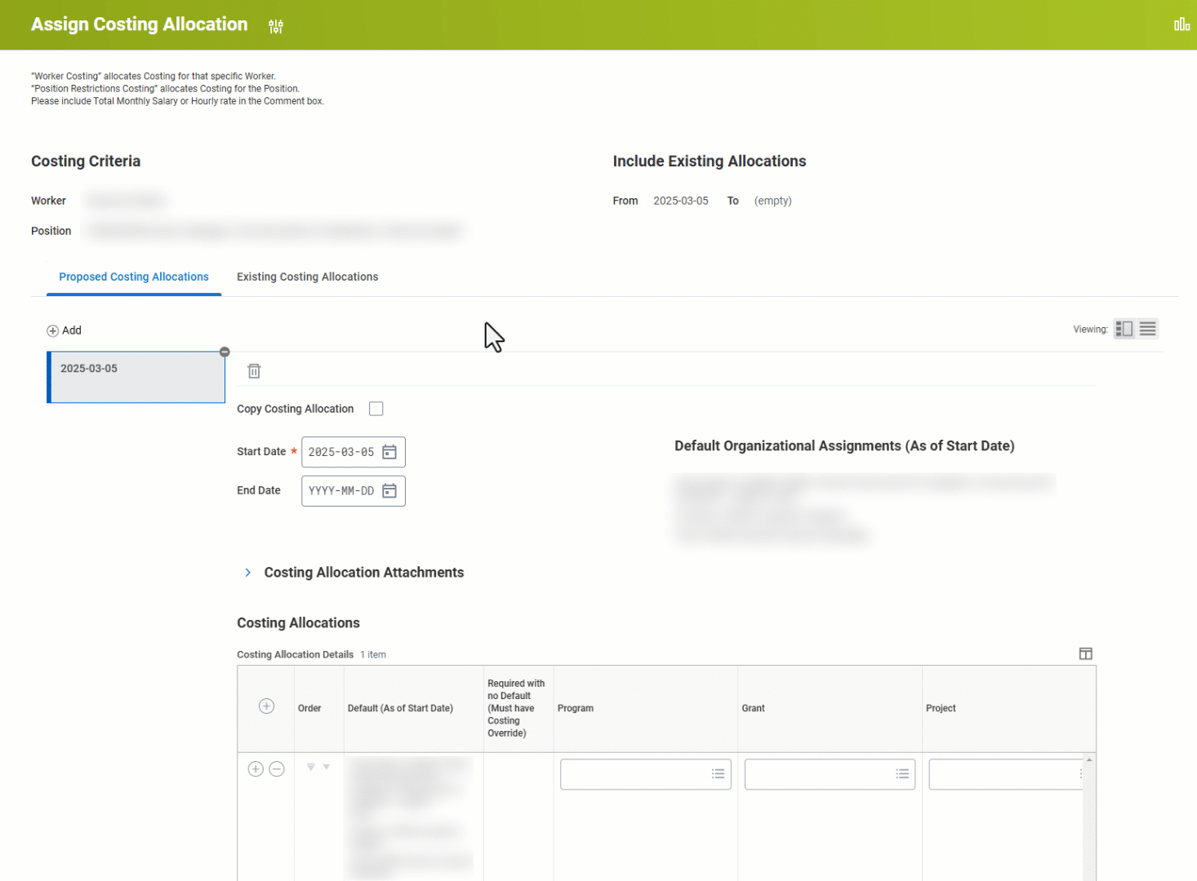Switch to the Existing Costing Allocations tab
Image resolution: width=1197 pixels, height=881 pixels.
tap(307, 277)
